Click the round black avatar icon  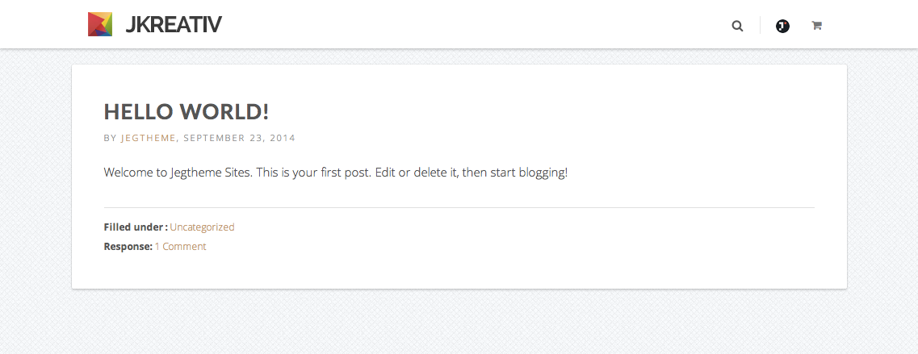[782, 26]
